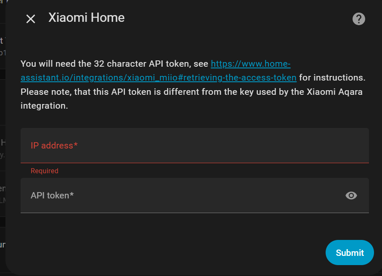Screen dimensions: 382x276
Task: Click the X icon next to Xiaomi Home
Action: pos(30,18)
